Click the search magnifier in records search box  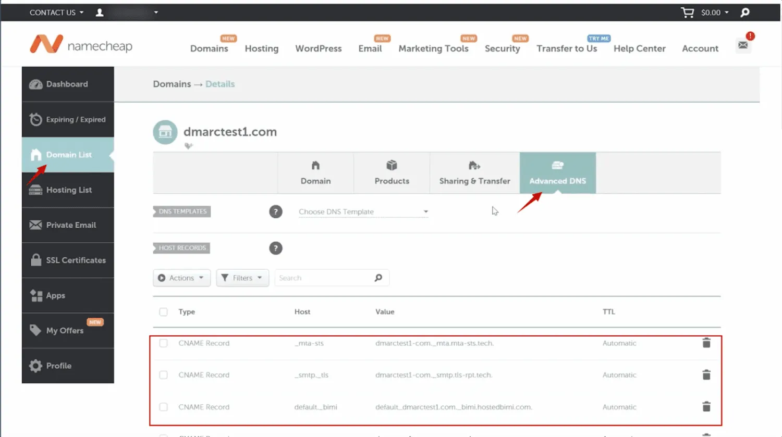[x=378, y=278]
